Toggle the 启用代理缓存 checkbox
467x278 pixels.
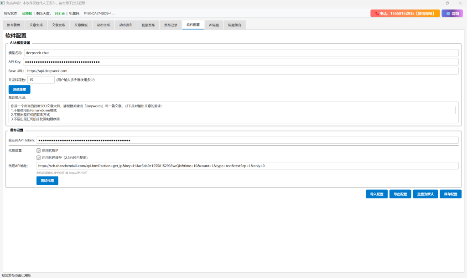tap(39, 157)
